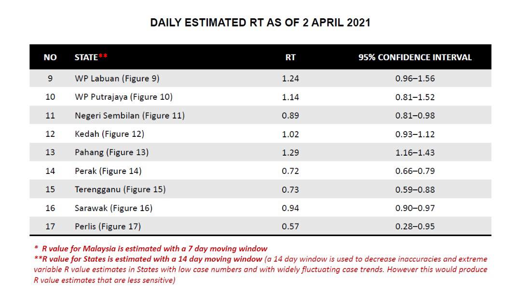Viewport: 521px width, 292px height.
Task: Click the page title 'Daily Estimated RT'
Action: (260, 23)
